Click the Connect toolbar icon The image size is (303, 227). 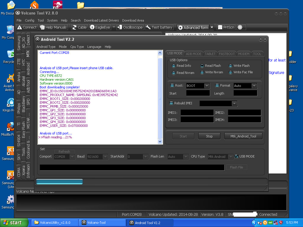coord(27,27)
